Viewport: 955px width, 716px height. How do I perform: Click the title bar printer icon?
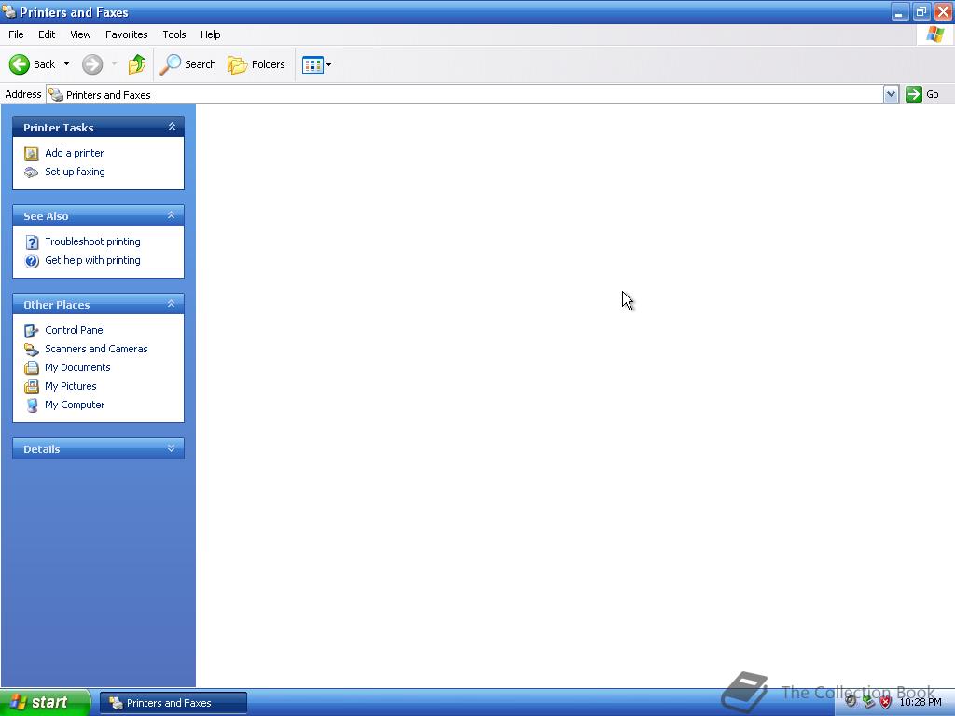click(9, 11)
